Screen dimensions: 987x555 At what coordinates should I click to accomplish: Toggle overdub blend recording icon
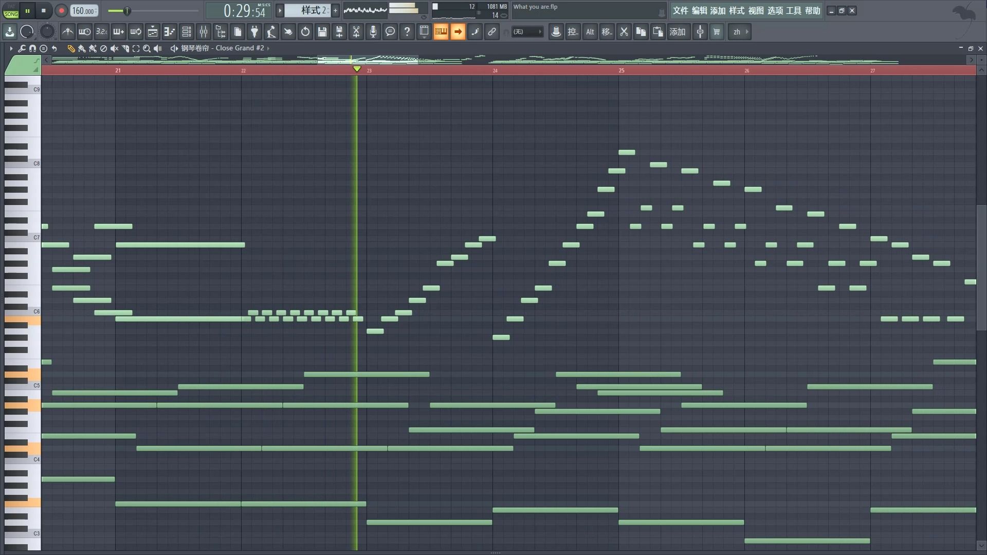[x=118, y=32]
